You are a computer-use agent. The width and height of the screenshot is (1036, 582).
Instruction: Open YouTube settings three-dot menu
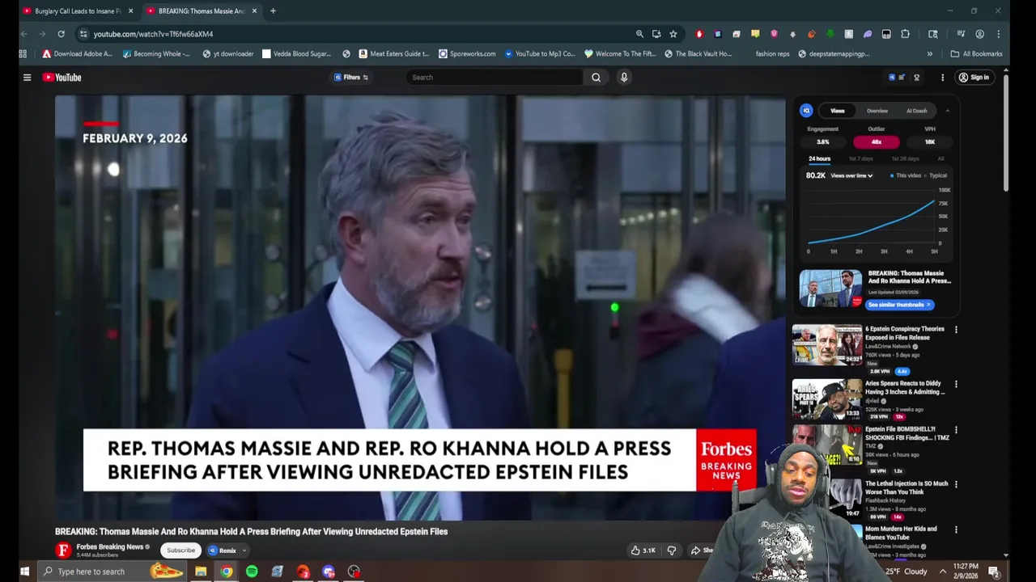tap(942, 78)
